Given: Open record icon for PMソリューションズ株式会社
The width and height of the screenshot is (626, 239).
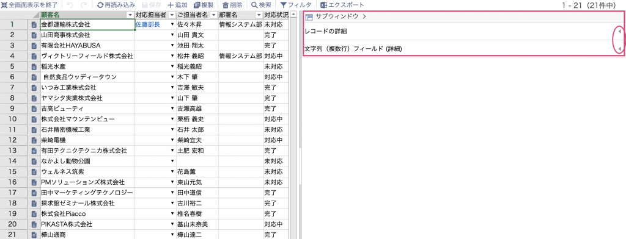Looking at the screenshot, I should coord(34,182).
